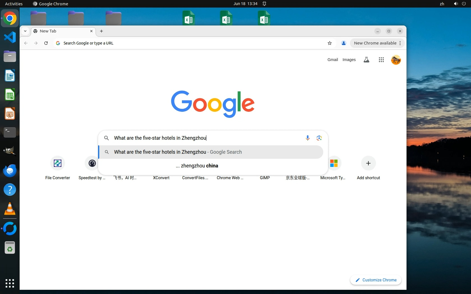Click the voice search microphone icon

(308, 138)
